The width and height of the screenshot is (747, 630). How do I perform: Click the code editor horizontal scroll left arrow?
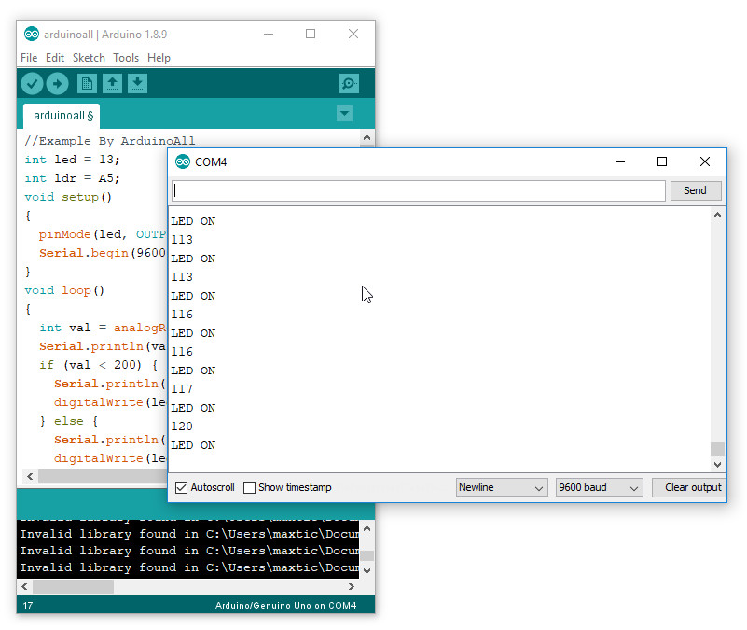[x=30, y=476]
